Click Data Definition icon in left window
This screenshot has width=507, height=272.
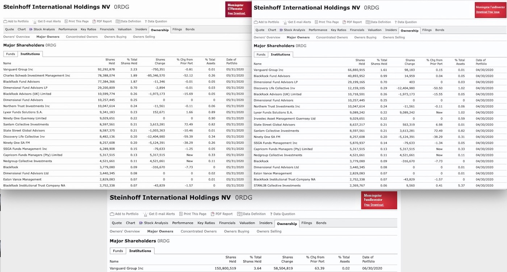click(118, 21)
